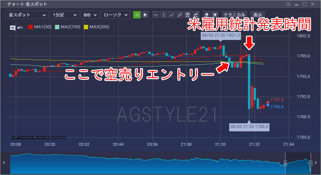Viewport: 321px width, 175px height.
Task: Click the red MA1(50) color swatch
Action: click(x=30, y=27)
